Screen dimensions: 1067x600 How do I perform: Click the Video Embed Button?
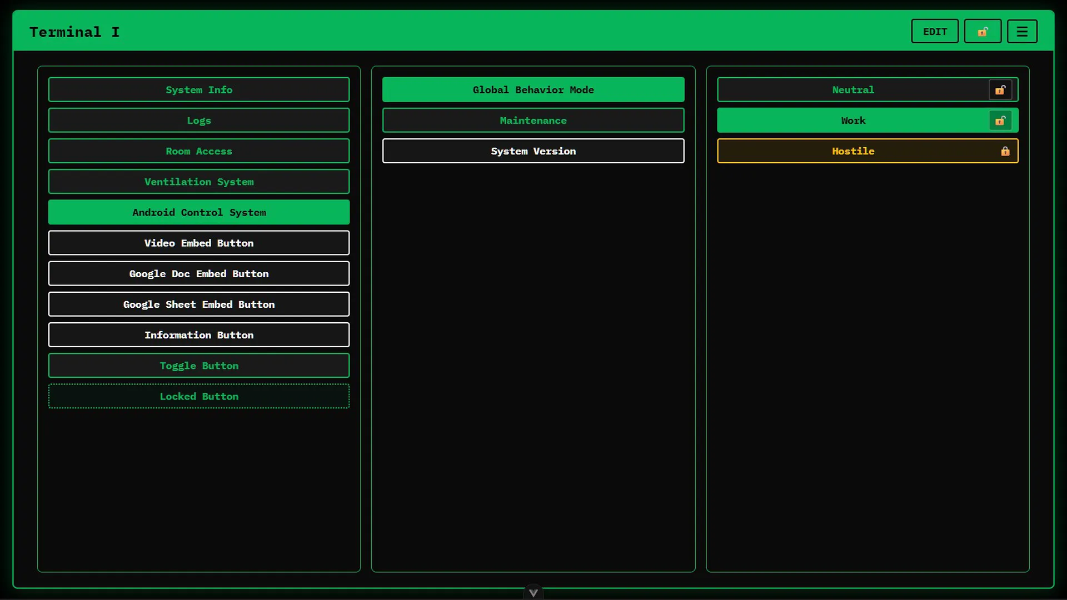[x=199, y=243]
